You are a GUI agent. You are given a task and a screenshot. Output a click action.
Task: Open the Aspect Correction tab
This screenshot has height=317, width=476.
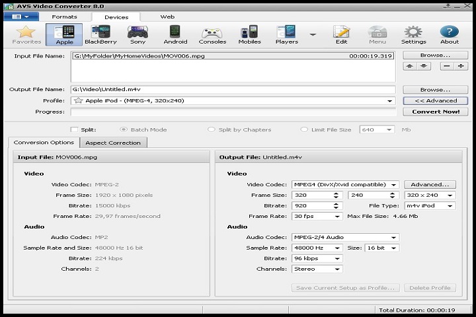point(113,143)
